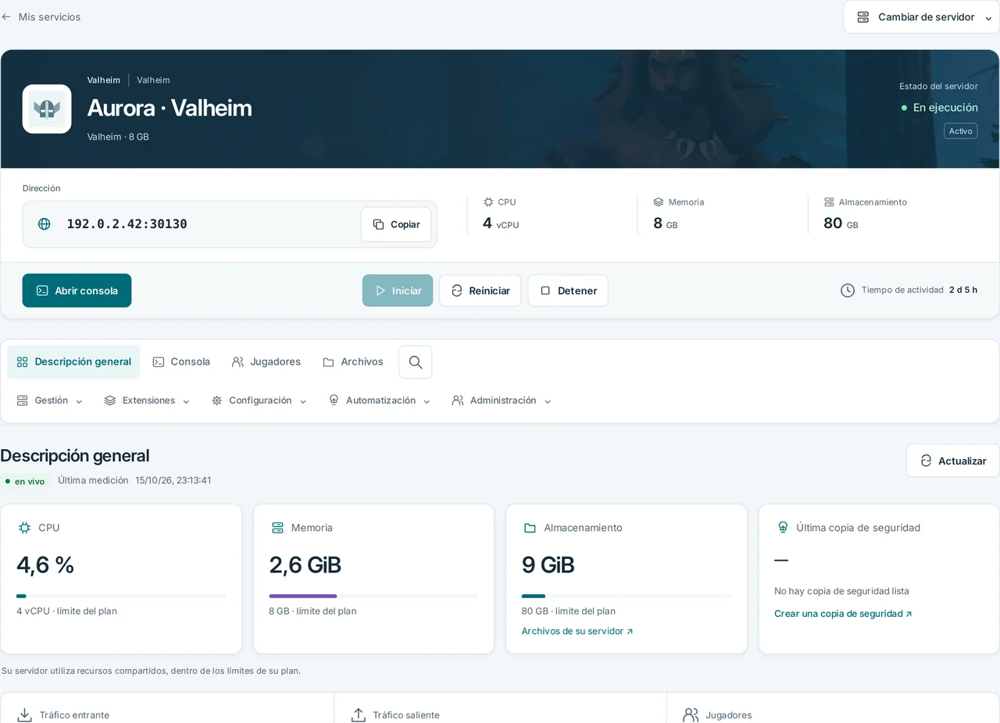Screen dimensions: 1000x723
Task: Go to the Archivos tab
Action: click(353, 362)
